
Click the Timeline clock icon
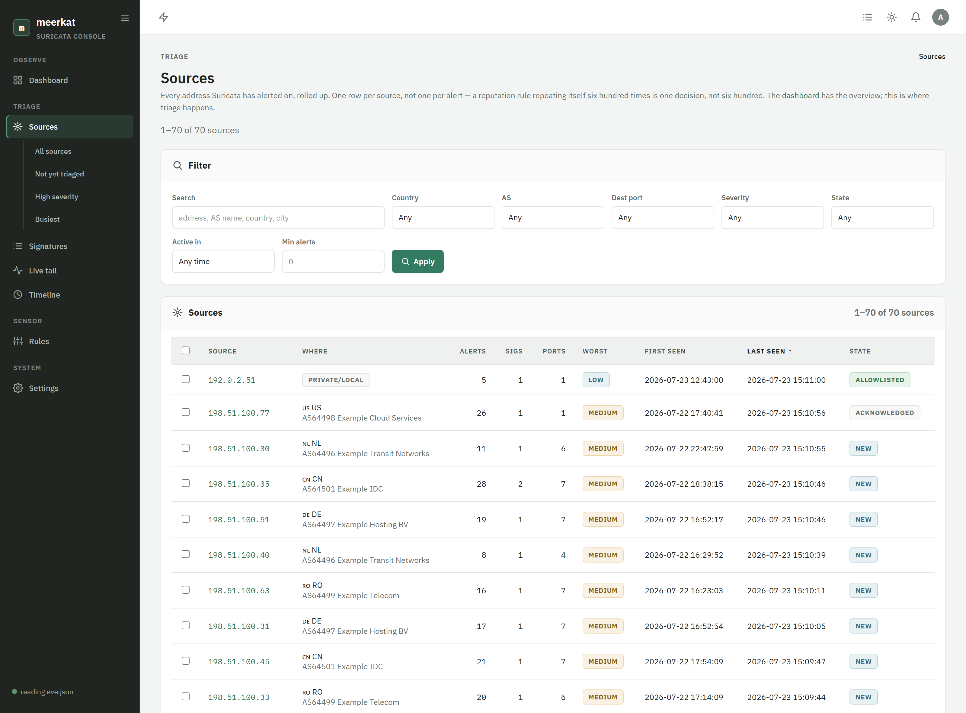[x=18, y=295]
